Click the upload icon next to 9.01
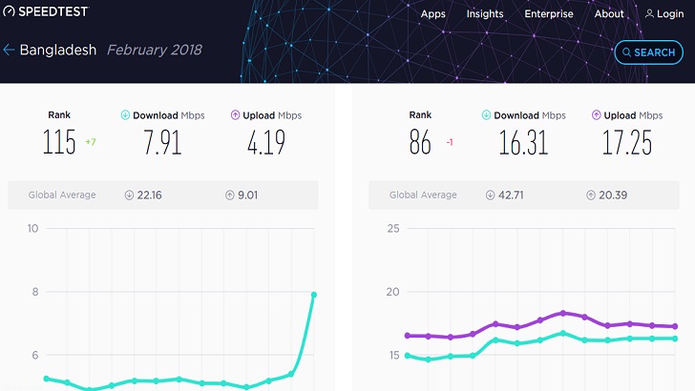The width and height of the screenshot is (695, 391). tap(229, 195)
